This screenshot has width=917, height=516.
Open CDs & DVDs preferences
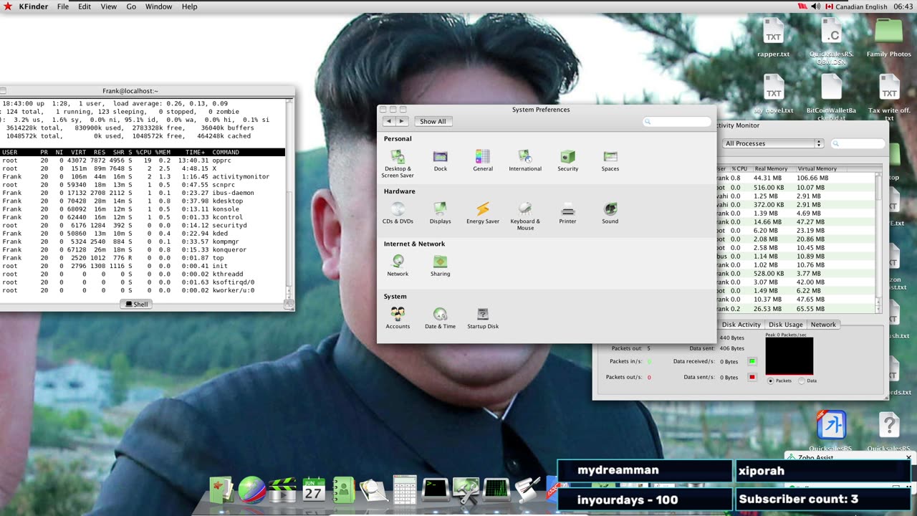click(398, 213)
